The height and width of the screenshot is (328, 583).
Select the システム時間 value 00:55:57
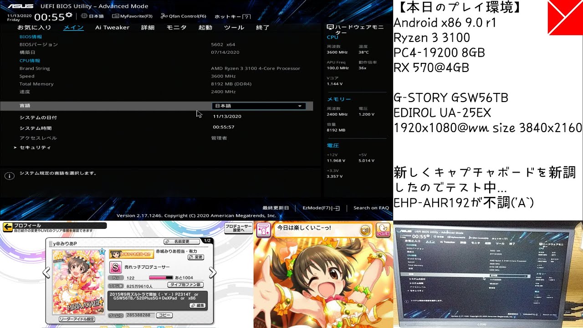[224, 127]
